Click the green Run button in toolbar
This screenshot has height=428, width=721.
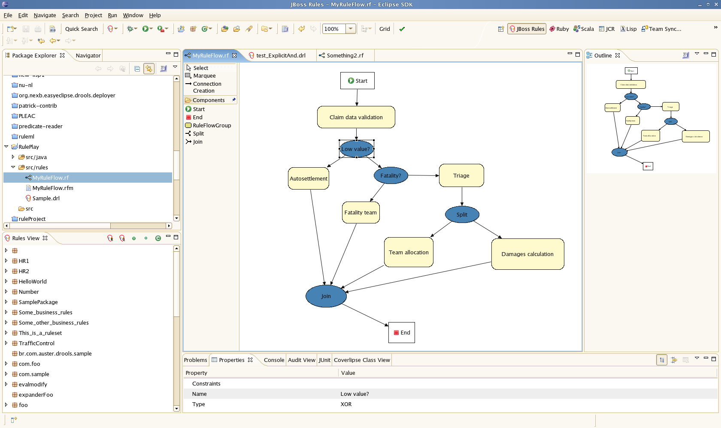click(145, 29)
